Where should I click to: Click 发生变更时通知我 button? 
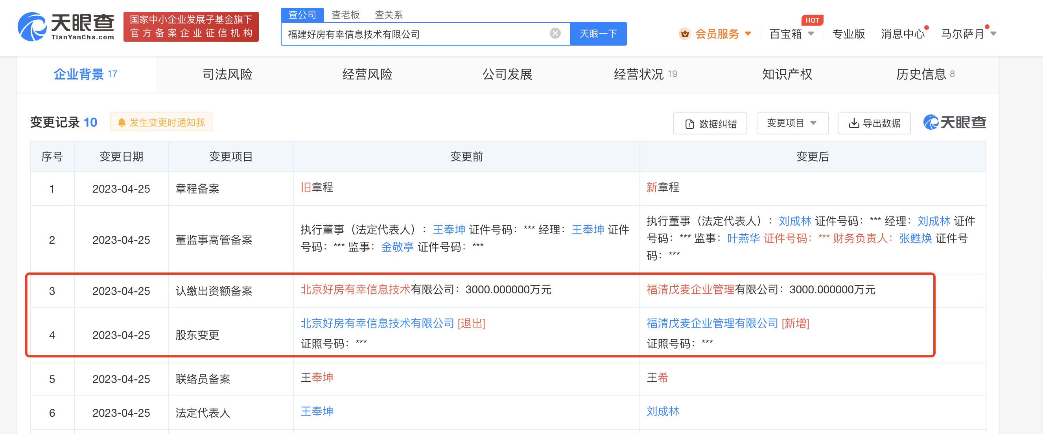161,122
